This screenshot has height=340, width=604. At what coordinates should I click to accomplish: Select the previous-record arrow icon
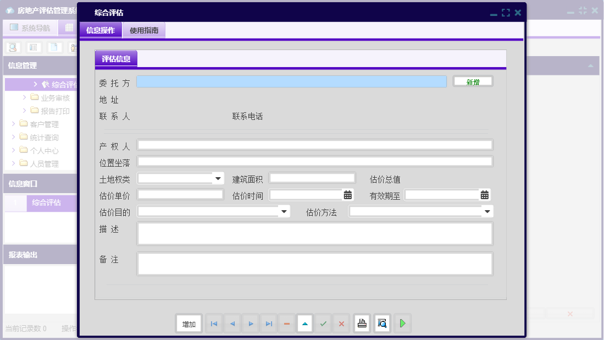point(232,323)
